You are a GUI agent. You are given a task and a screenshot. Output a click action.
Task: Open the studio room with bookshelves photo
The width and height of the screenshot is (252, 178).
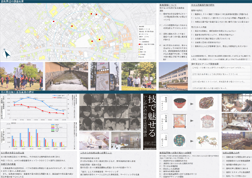(237, 122)
